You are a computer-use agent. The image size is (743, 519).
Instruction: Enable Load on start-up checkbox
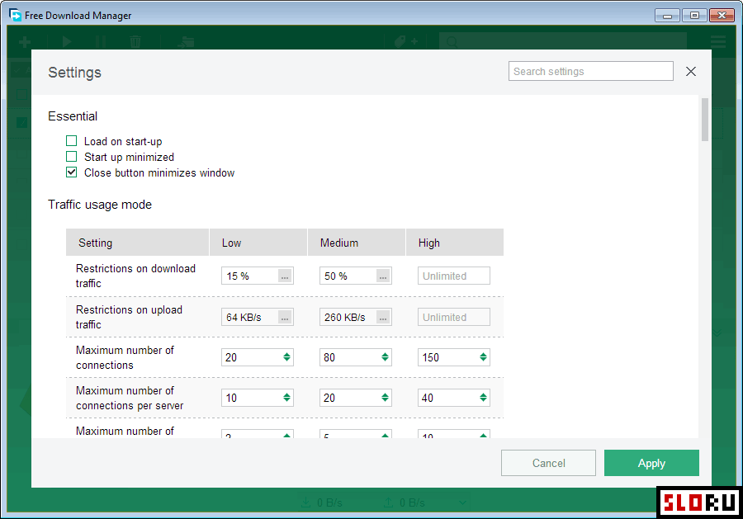(71, 141)
